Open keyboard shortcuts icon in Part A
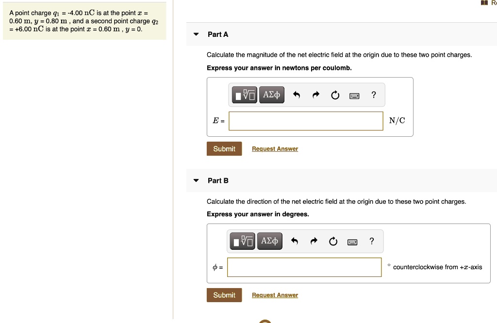This screenshot has width=497, height=323. pos(354,96)
